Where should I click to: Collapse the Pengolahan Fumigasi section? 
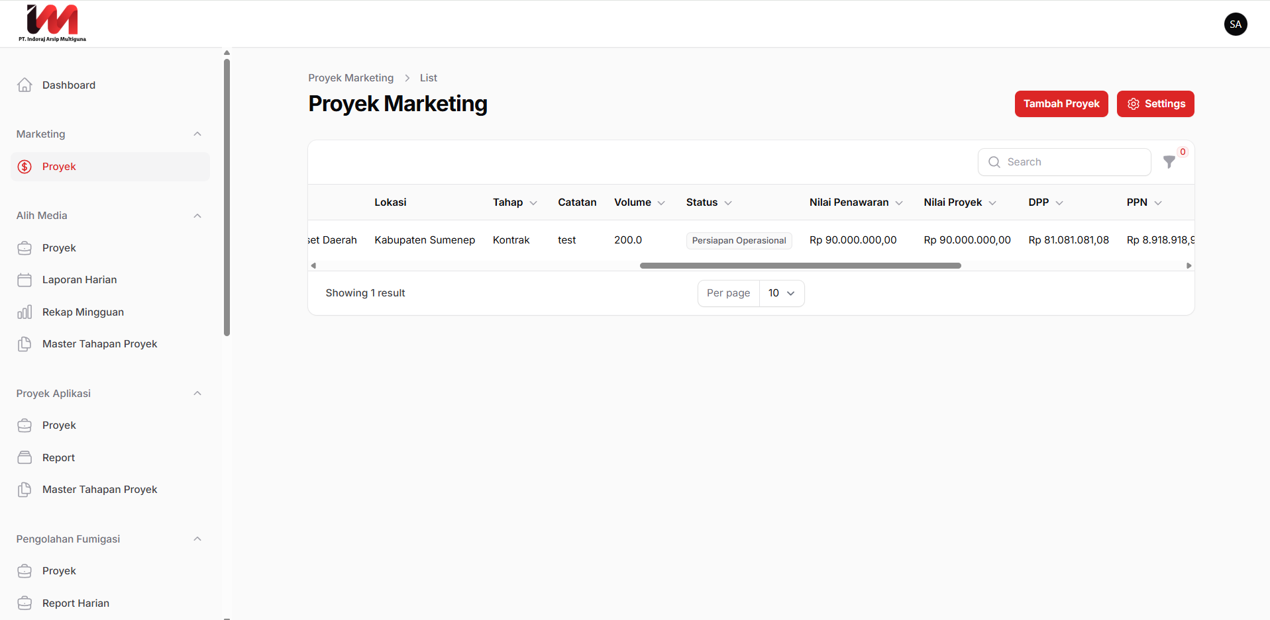[x=197, y=539]
